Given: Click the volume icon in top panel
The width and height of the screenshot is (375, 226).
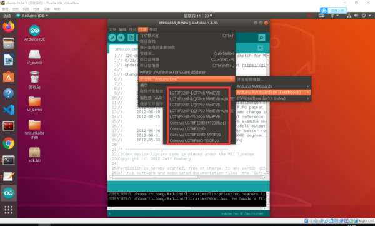Looking at the screenshot, I should point(356,16).
